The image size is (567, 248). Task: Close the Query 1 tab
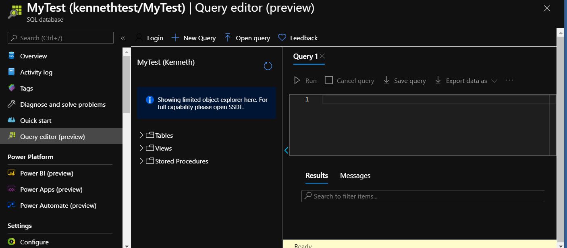pos(322,56)
